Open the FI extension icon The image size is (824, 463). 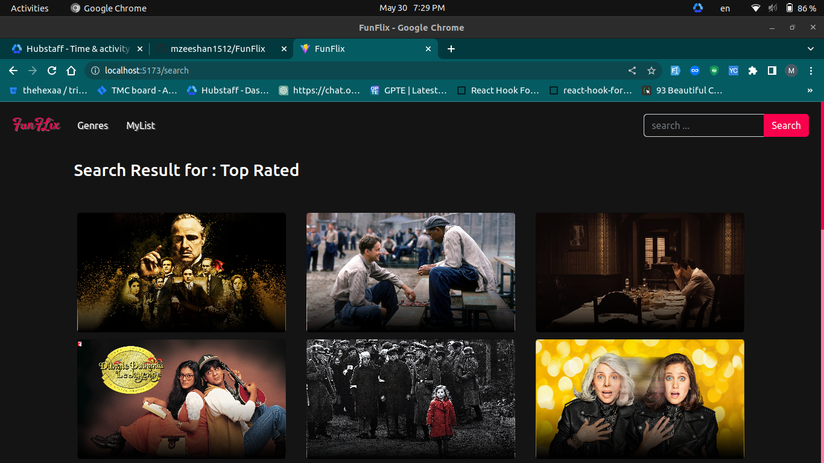(x=676, y=71)
